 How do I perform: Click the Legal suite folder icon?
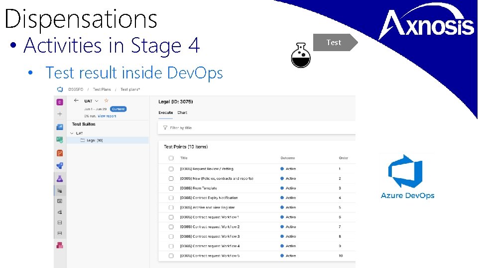coord(82,140)
